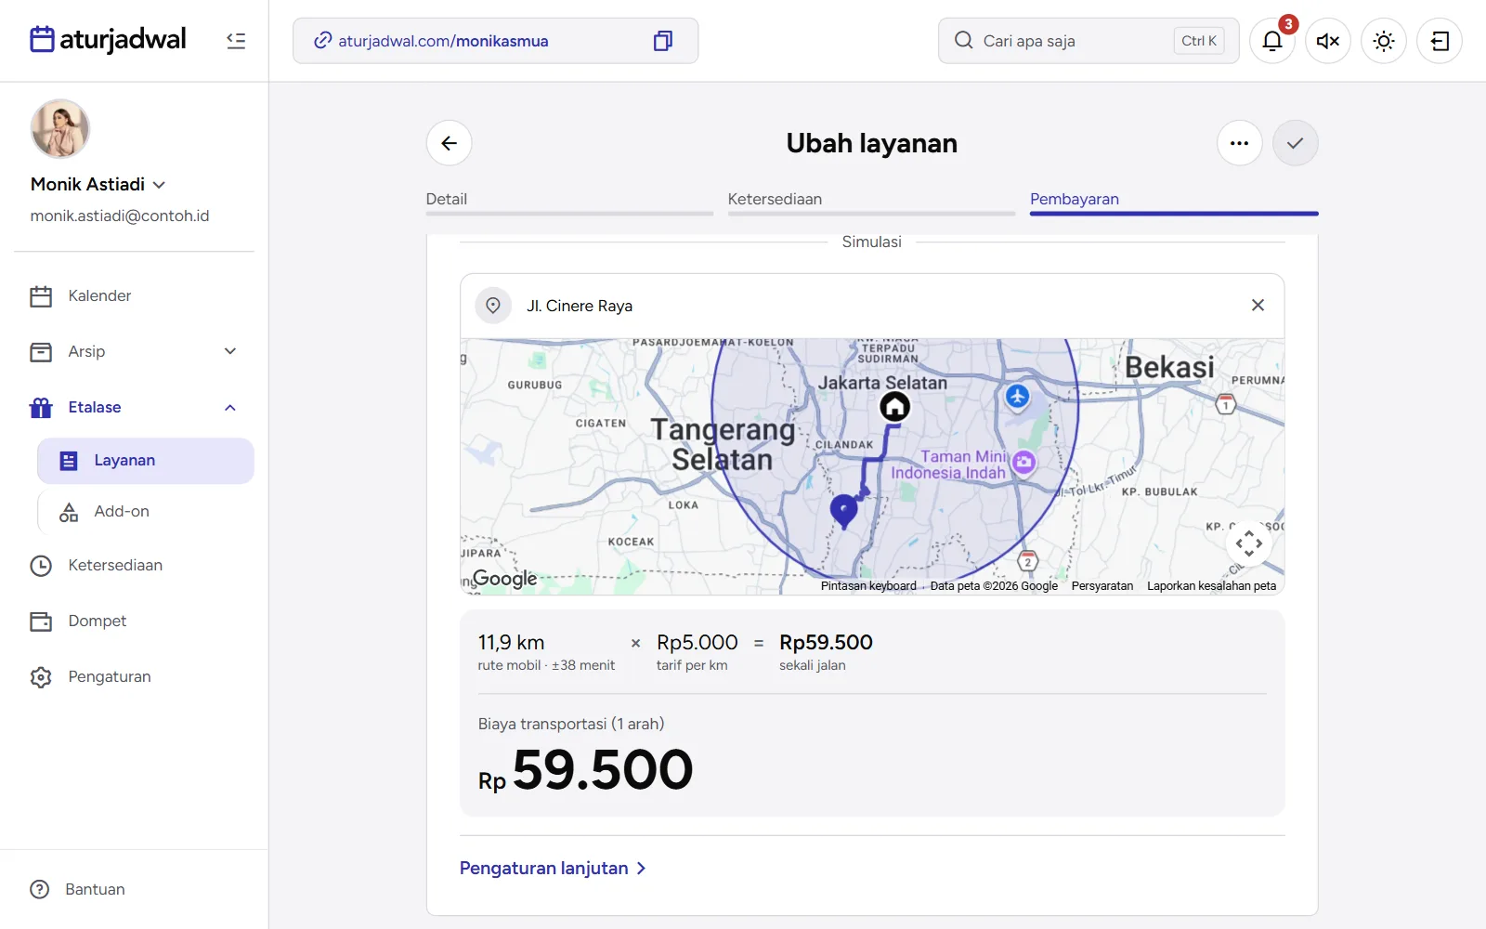Screen dimensions: 1486x929
Task: Expand Monik Astiadi account dropdown
Action: pos(98,184)
